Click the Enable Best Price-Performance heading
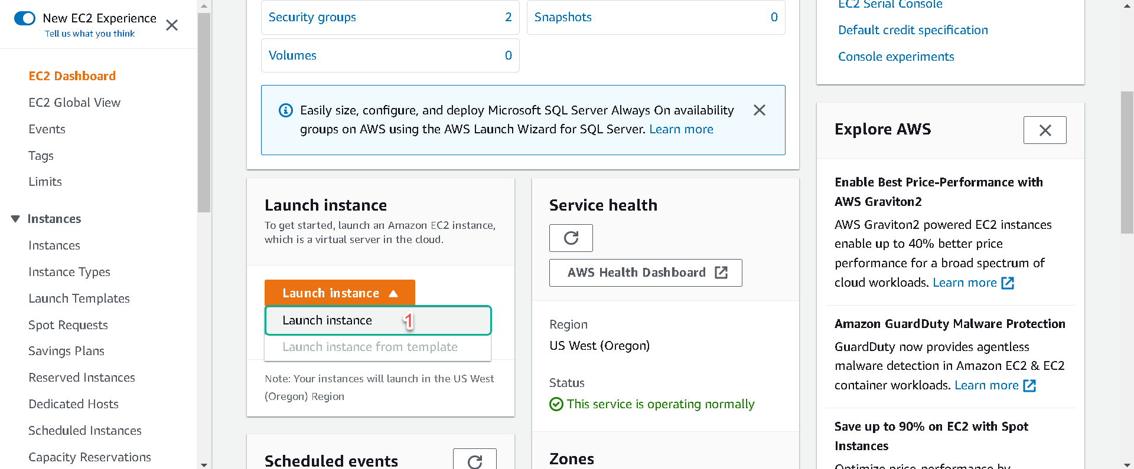Screen dimensions: 1134x469 click(x=939, y=192)
